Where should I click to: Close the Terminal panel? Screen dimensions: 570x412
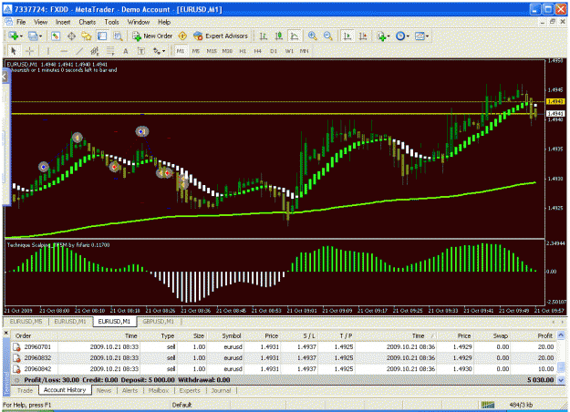coord(5,333)
